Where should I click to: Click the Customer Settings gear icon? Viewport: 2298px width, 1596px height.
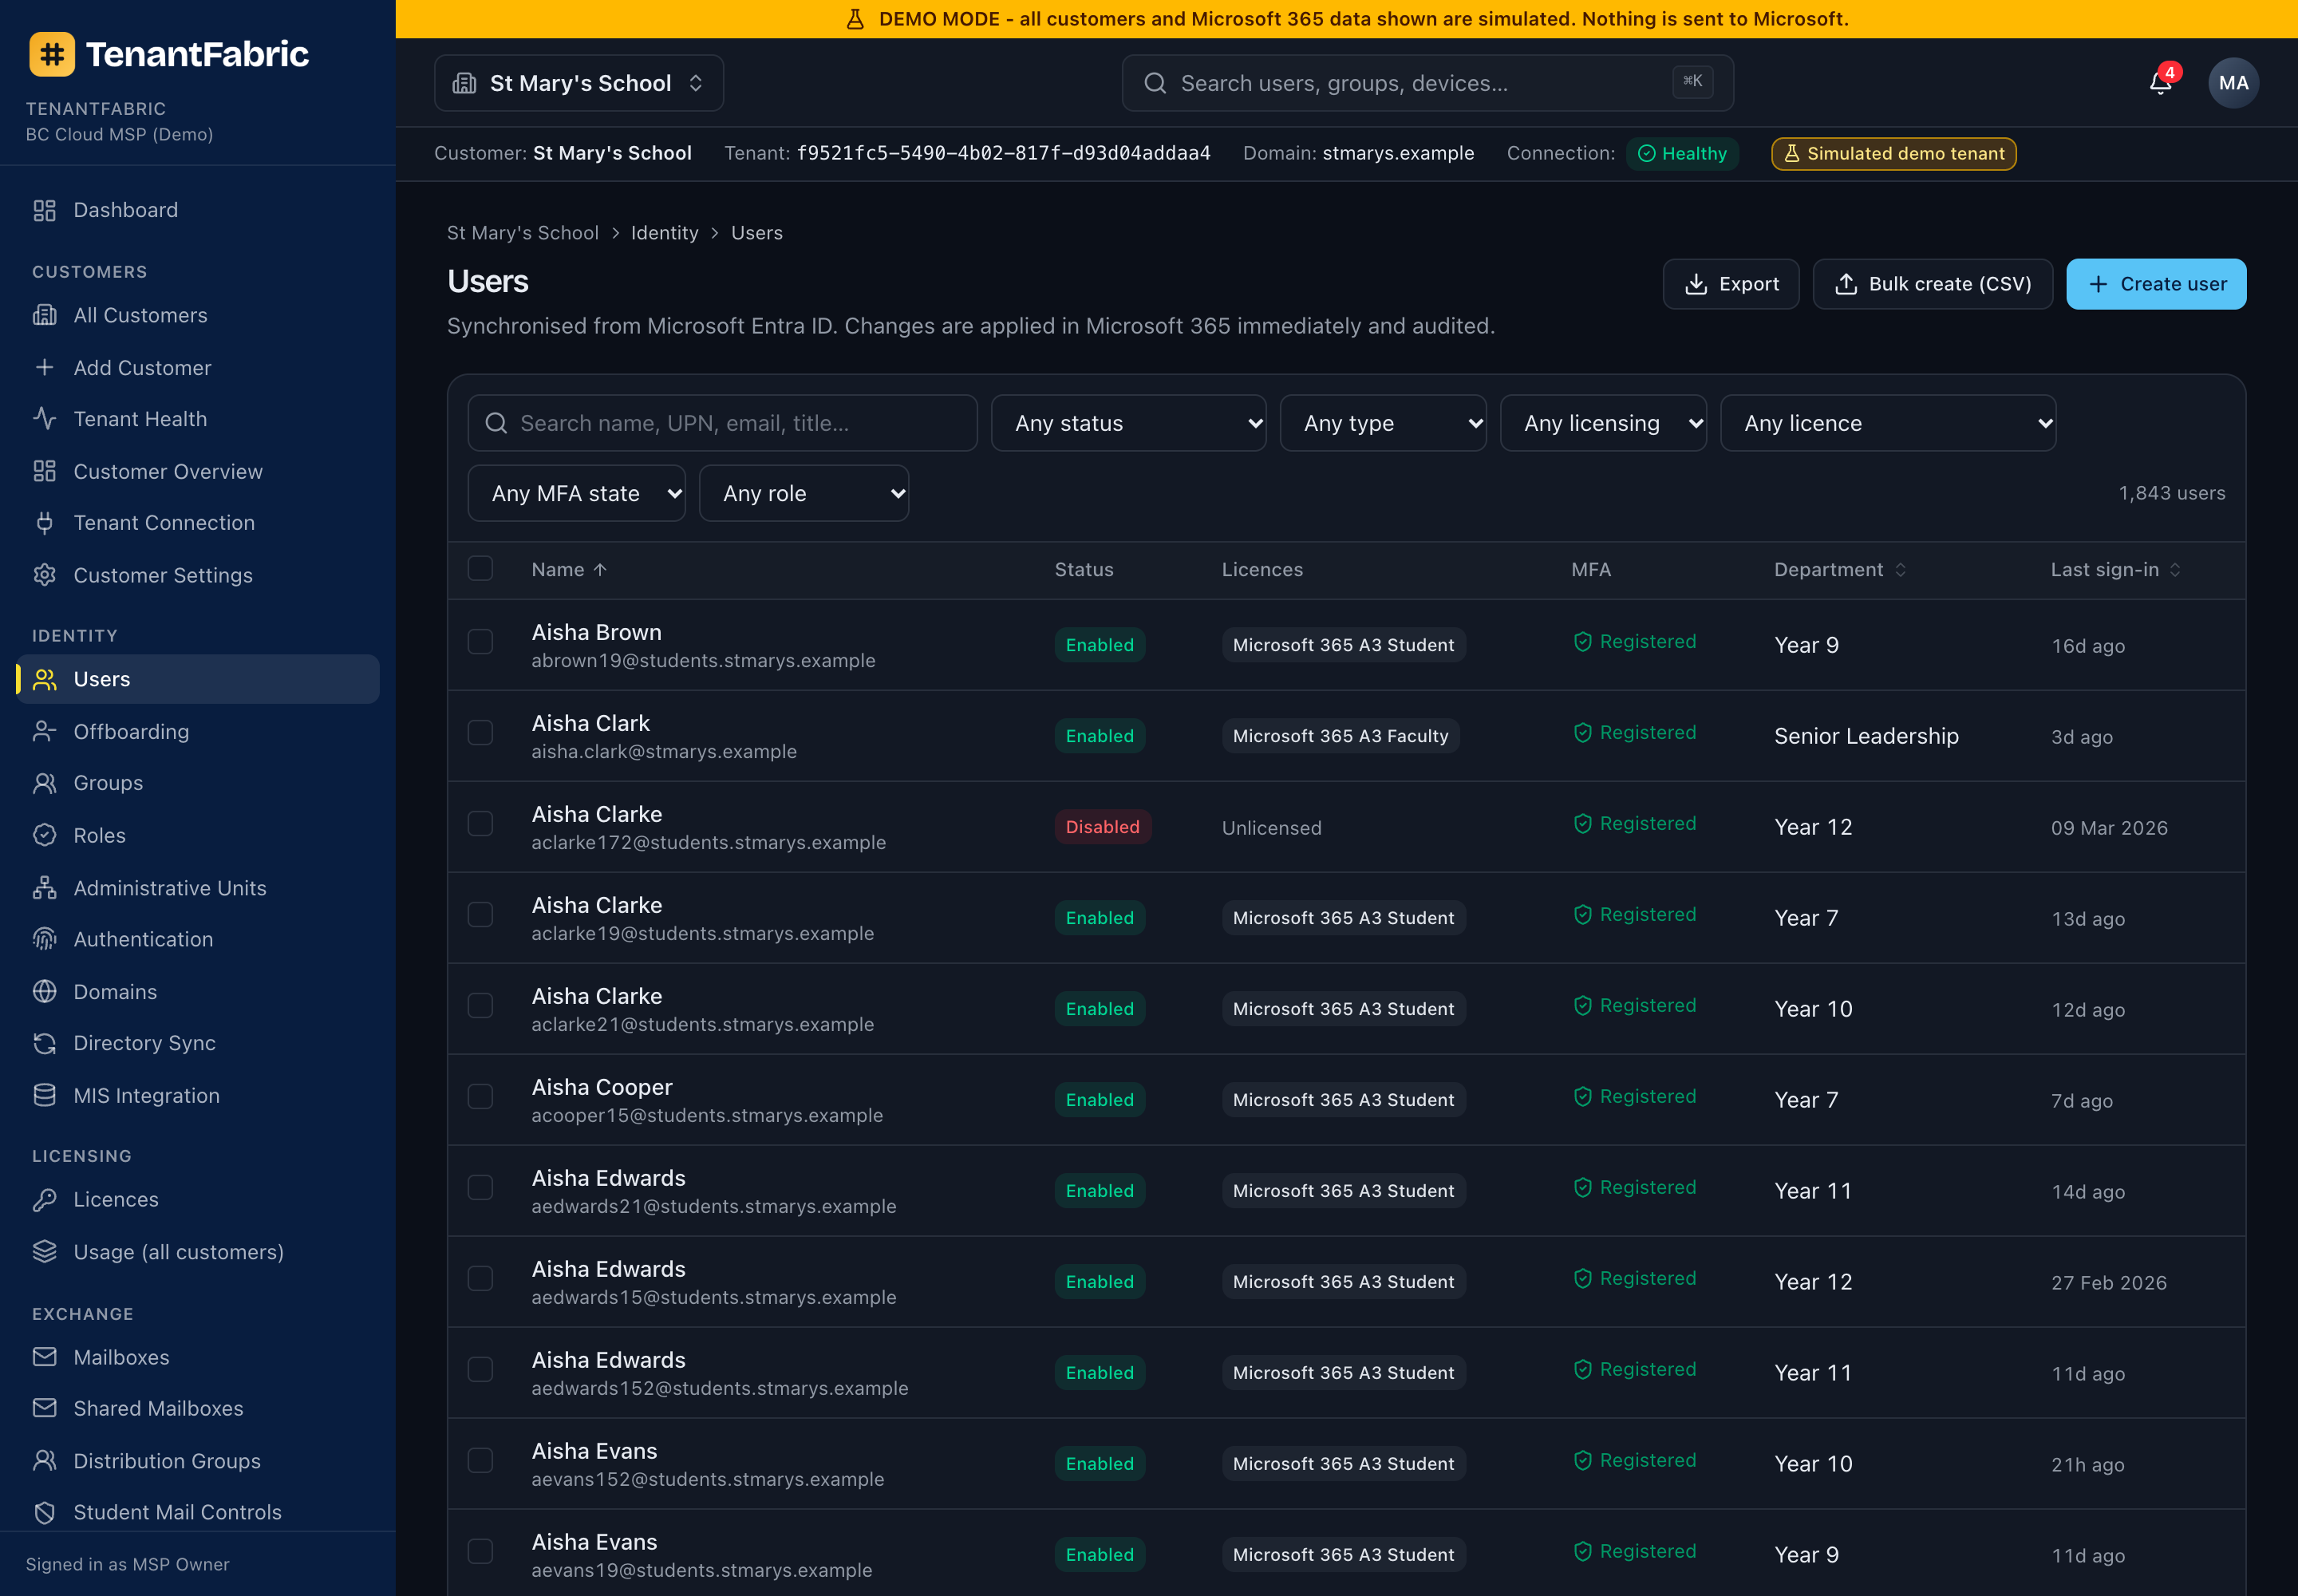pyautogui.click(x=45, y=575)
